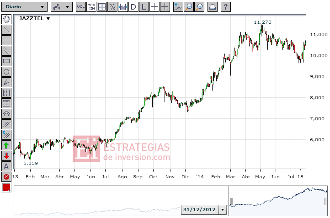Viewport: 330px width, 218px height.
Task: Select the parallel lines tool
Action: [x=6, y=51]
